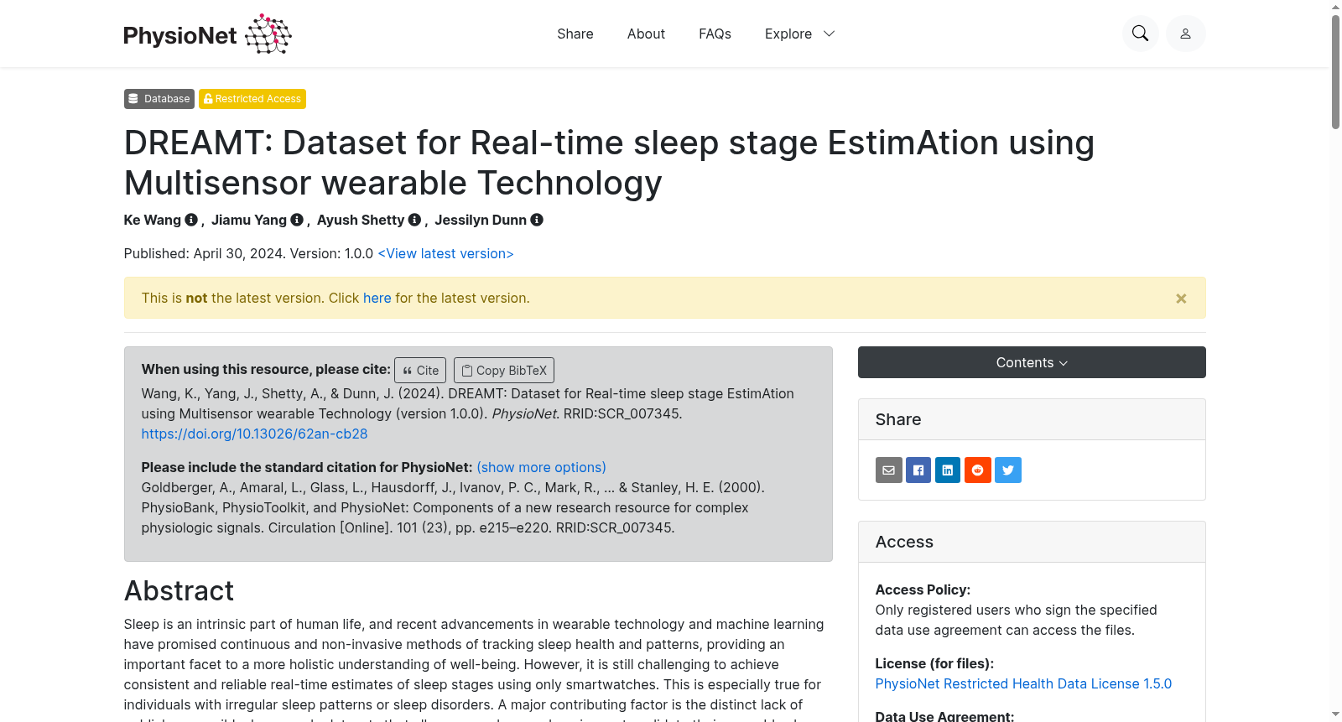
Task: Share on Twitter icon
Action: [x=1008, y=470]
